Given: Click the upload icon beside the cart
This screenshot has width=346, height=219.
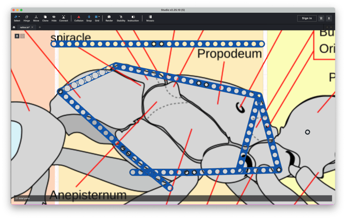Looking at the screenshot, I should [329, 18].
